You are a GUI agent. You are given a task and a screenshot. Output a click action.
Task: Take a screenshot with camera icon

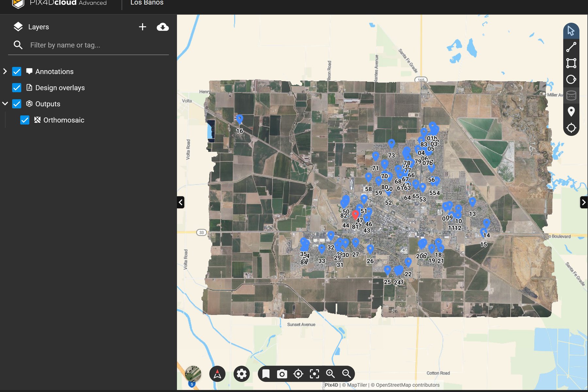(282, 374)
